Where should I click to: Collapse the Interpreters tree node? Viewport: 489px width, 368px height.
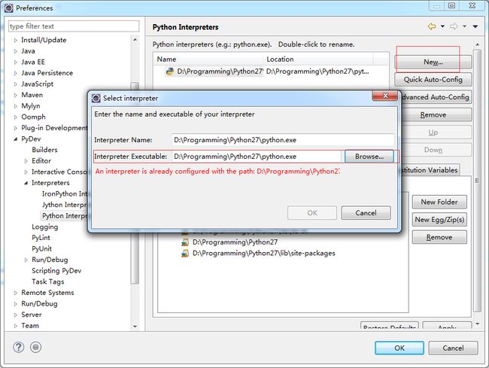coord(26,183)
